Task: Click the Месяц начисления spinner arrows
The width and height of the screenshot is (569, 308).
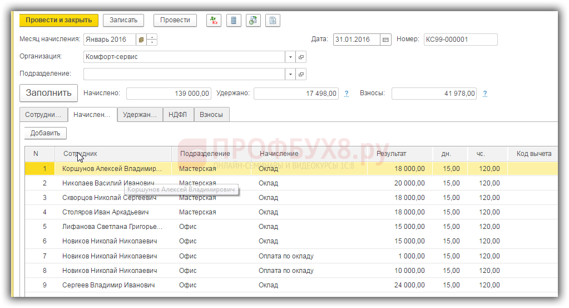Action: (152, 40)
